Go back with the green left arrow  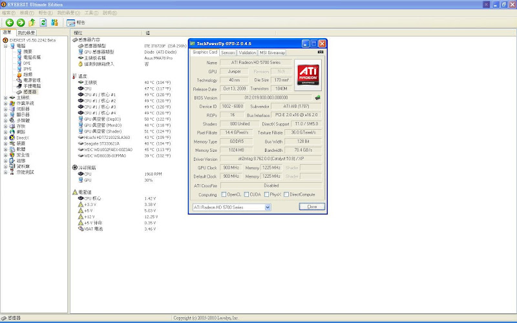10,23
